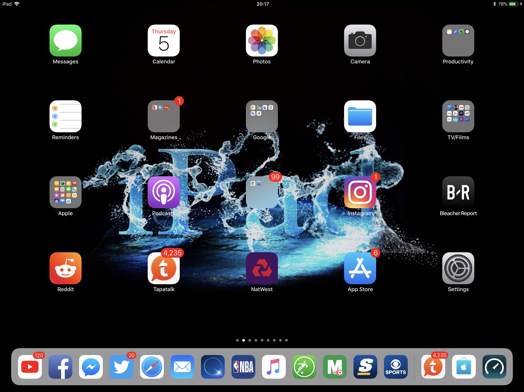Open Mail from the dock
This screenshot has width=524, height=392.
click(x=182, y=367)
